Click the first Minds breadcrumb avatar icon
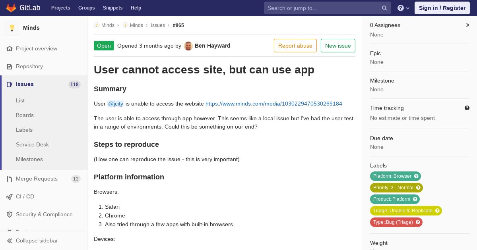 (x=97, y=25)
